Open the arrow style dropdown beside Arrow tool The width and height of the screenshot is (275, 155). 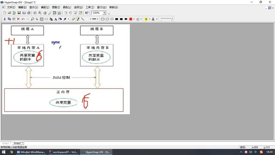68,19
